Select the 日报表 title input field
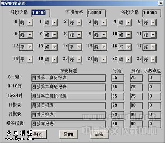Screen dimensions: 165x143 pos(68,106)
